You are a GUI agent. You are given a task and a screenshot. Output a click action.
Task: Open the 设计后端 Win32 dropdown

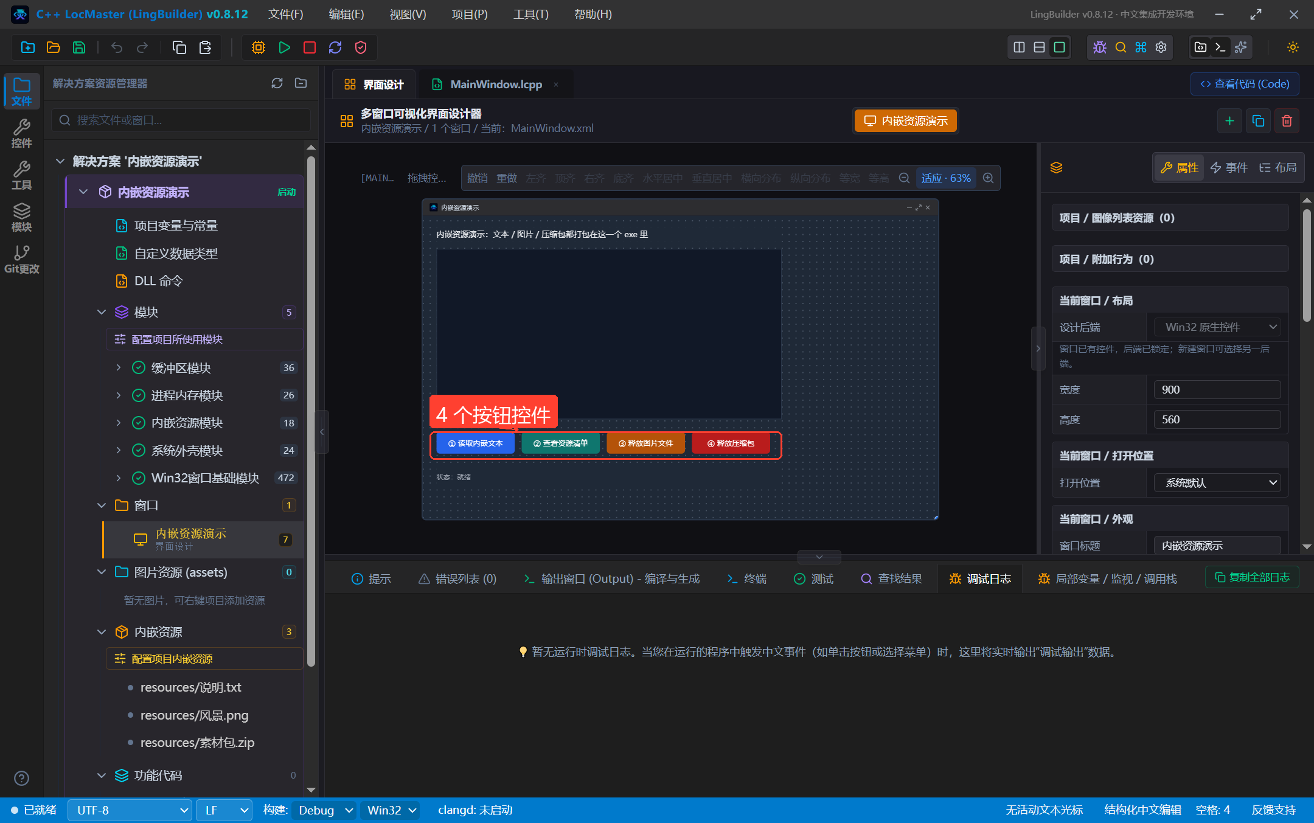(x=1217, y=327)
